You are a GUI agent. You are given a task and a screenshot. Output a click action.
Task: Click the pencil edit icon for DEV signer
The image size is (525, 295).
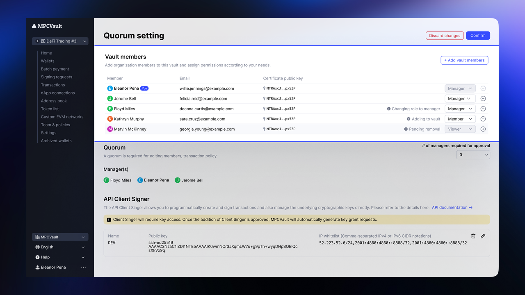(483, 236)
